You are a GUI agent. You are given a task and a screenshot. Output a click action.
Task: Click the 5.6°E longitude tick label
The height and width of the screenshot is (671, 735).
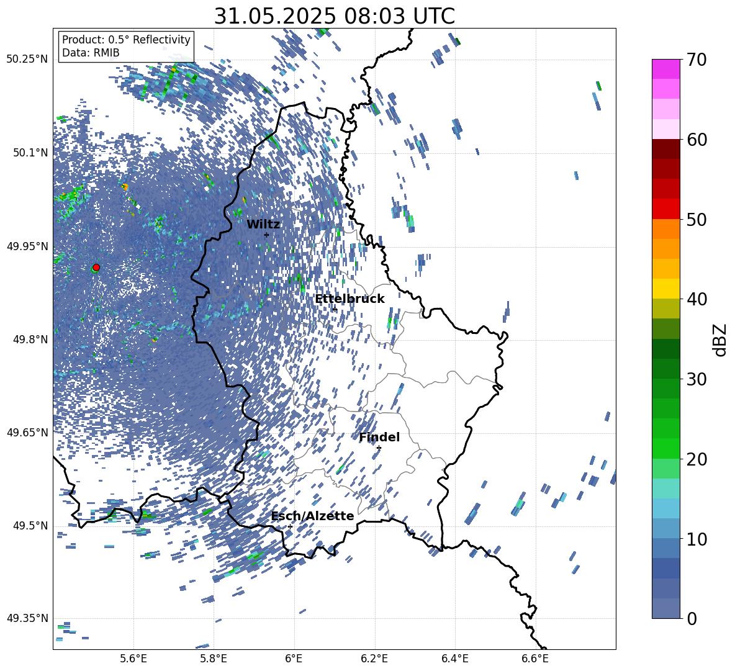click(133, 659)
